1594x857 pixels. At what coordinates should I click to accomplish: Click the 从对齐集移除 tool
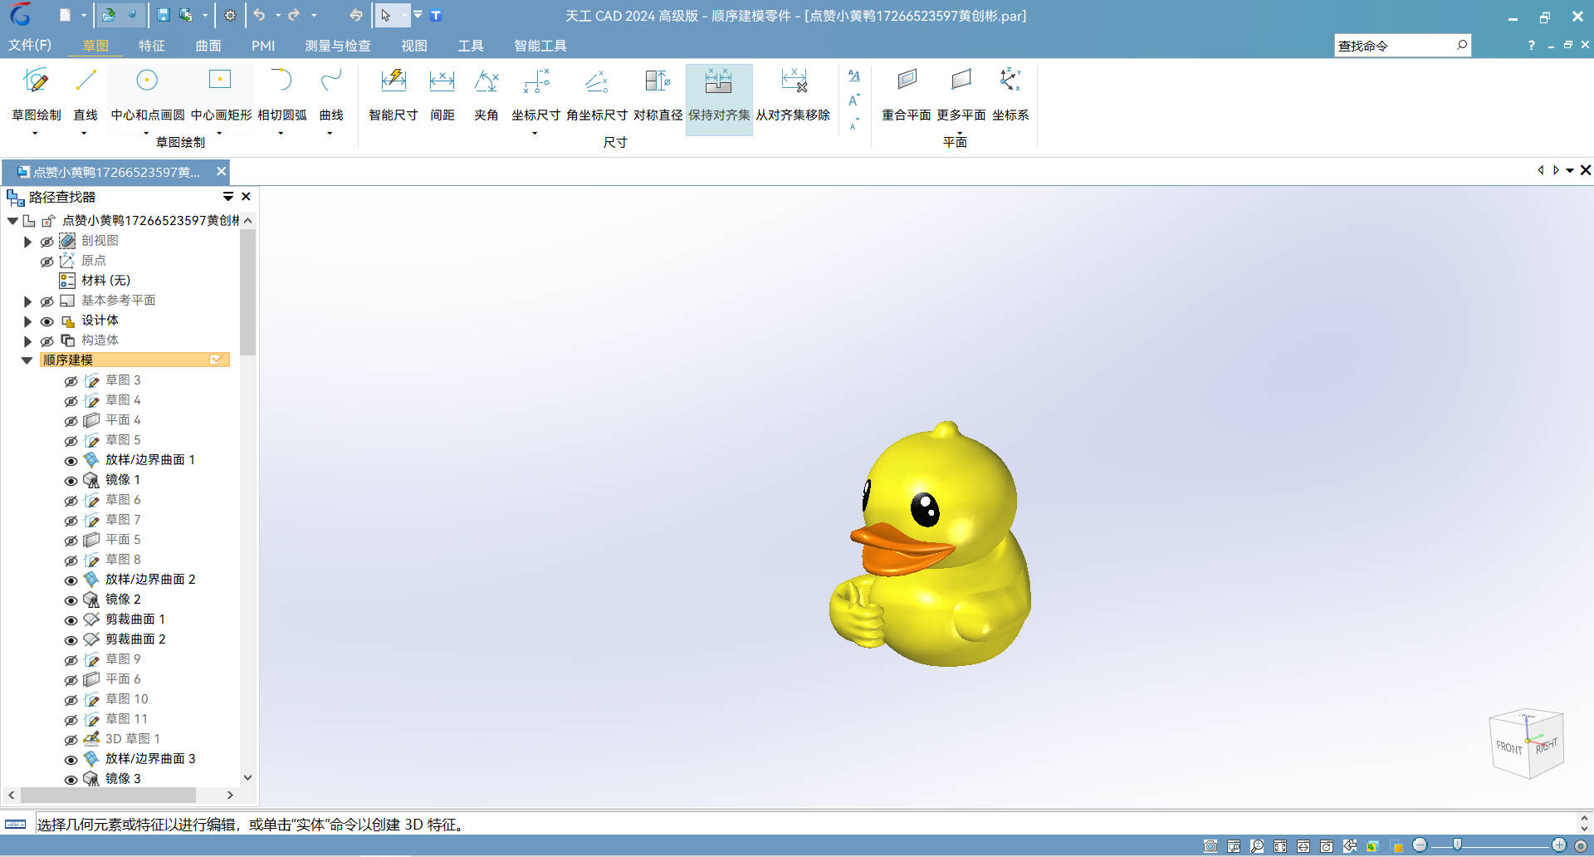click(793, 94)
